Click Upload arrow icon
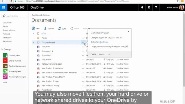 [x=45, y=28]
